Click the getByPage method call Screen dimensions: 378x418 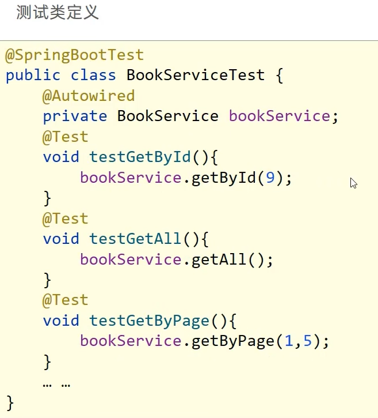[232, 341]
